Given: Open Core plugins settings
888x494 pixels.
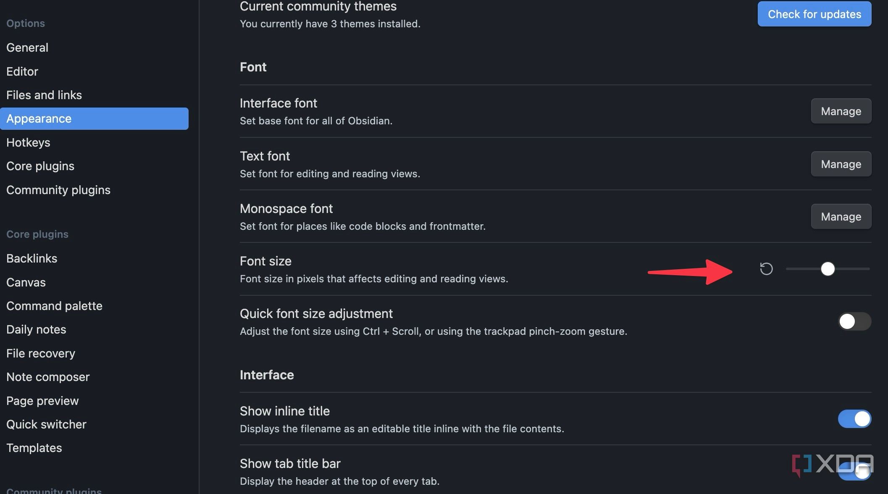Looking at the screenshot, I should click(40, 166).
